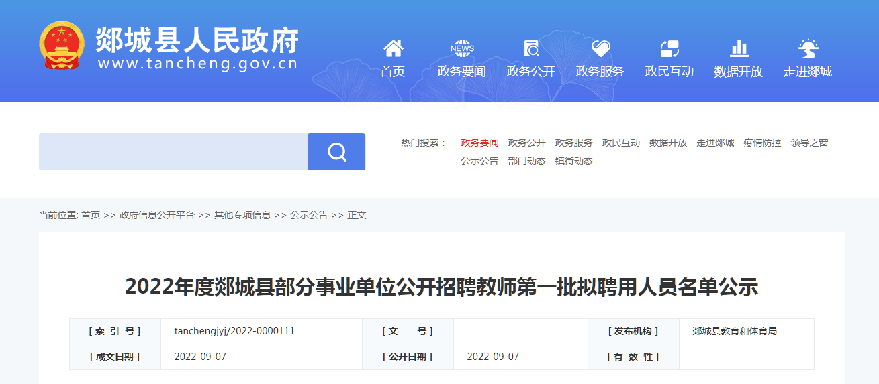Click index number tanchengjyj/2022-0000111
This screenshot has height=384, width=879.
[234, 331]
